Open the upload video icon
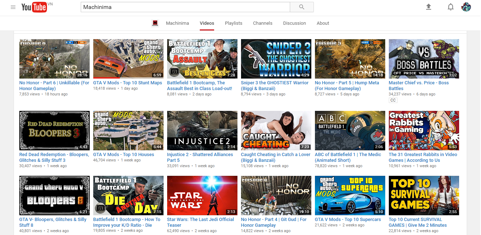 pyautogui.click(x=428, y=7)
